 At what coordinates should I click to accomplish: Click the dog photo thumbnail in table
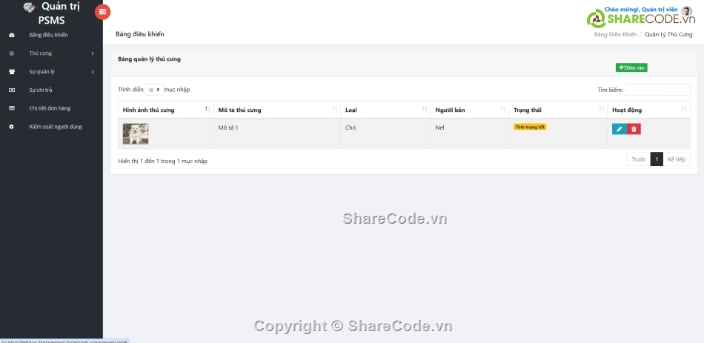(136, 133)
